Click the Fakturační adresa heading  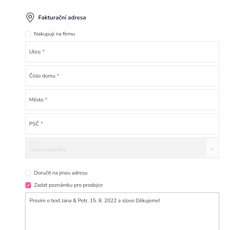coord(62,18)
